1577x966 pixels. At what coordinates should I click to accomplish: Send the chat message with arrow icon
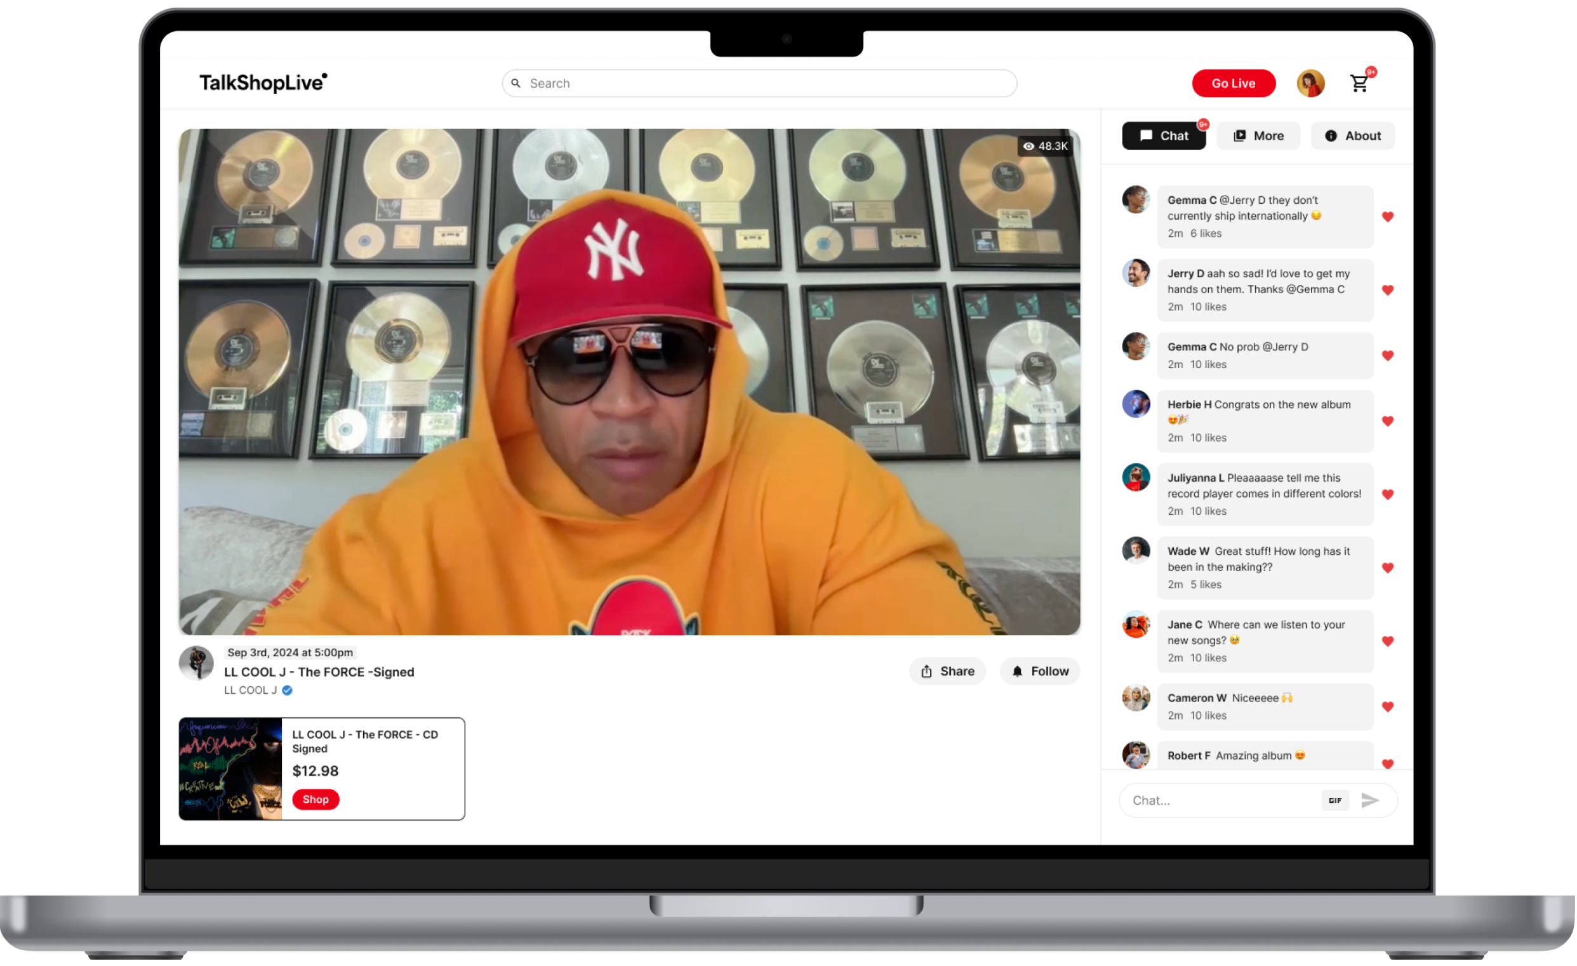click(1371, 801)
